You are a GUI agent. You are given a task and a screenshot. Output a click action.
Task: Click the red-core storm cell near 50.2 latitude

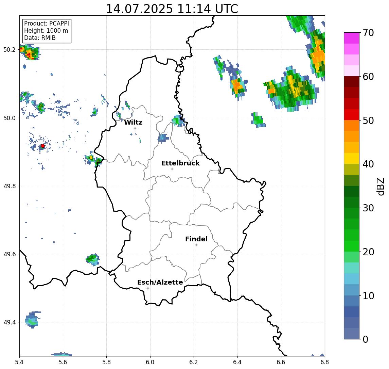[x=30, y=53]
